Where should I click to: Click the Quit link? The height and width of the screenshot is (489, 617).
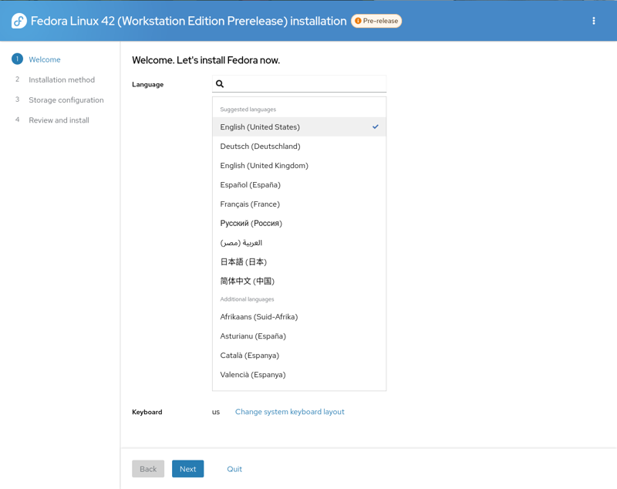click(x=234, y=468)
